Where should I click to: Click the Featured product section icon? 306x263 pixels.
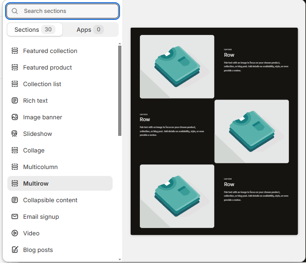(x=15, y=67)
